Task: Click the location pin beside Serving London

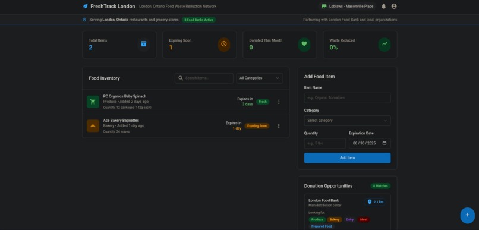Action: 84,20
